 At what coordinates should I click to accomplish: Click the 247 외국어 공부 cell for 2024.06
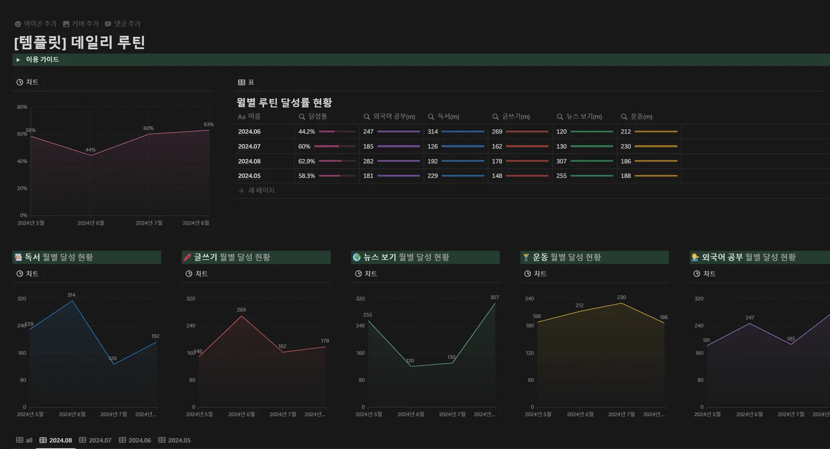[x=391, y=132]
